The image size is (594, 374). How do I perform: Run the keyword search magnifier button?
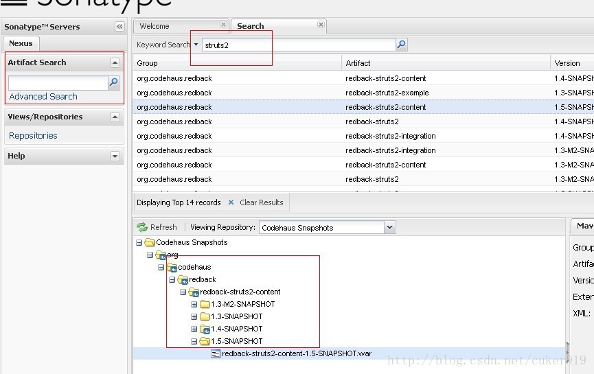tap(401, 45)
